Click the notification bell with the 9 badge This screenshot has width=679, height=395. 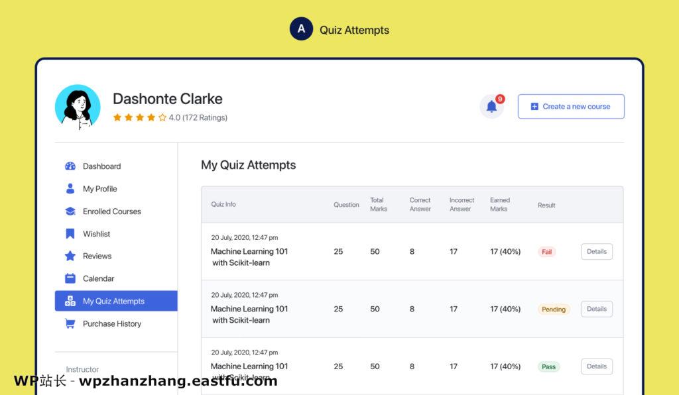[492, 106]
